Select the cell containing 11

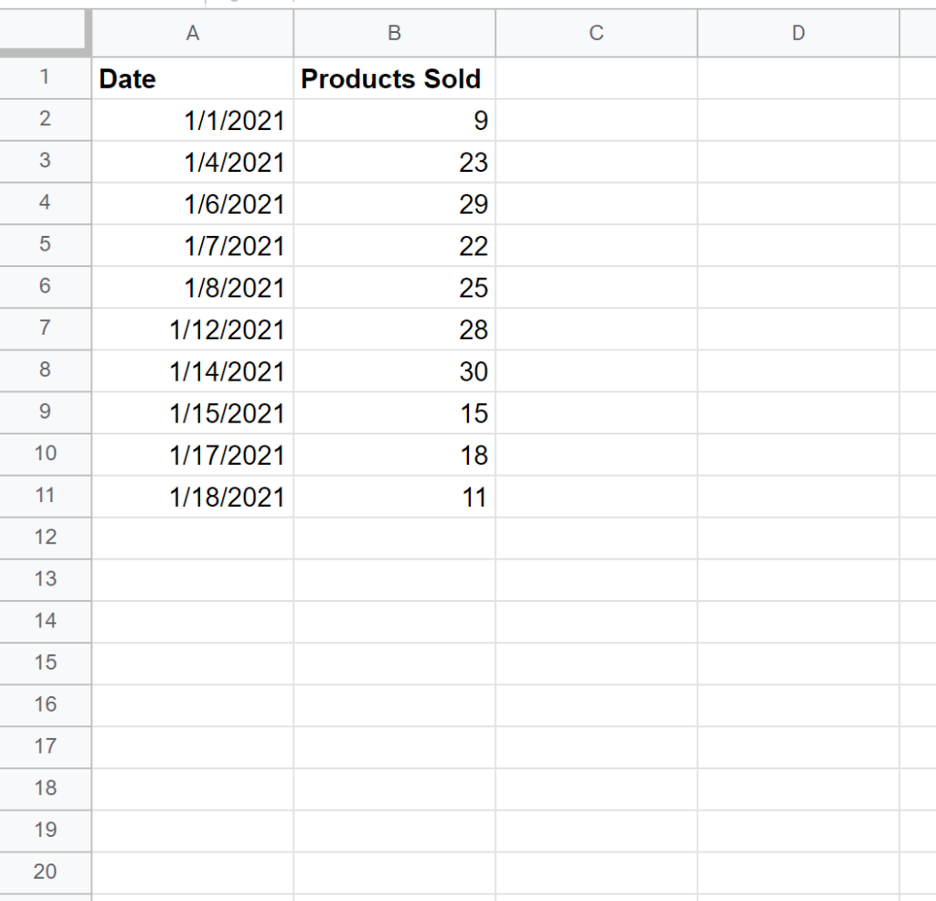394,497
